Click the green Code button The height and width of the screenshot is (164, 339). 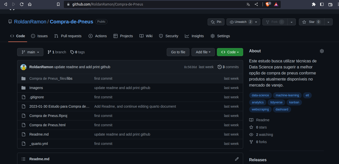pyautogui.click(x=230, y=52)
